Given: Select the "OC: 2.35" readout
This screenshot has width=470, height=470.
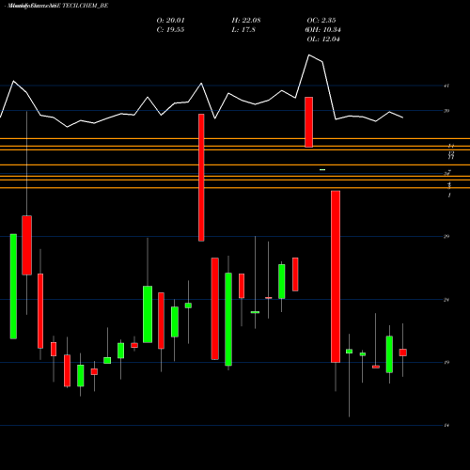Looking at the screenshot, I should (x=321, y=21).
